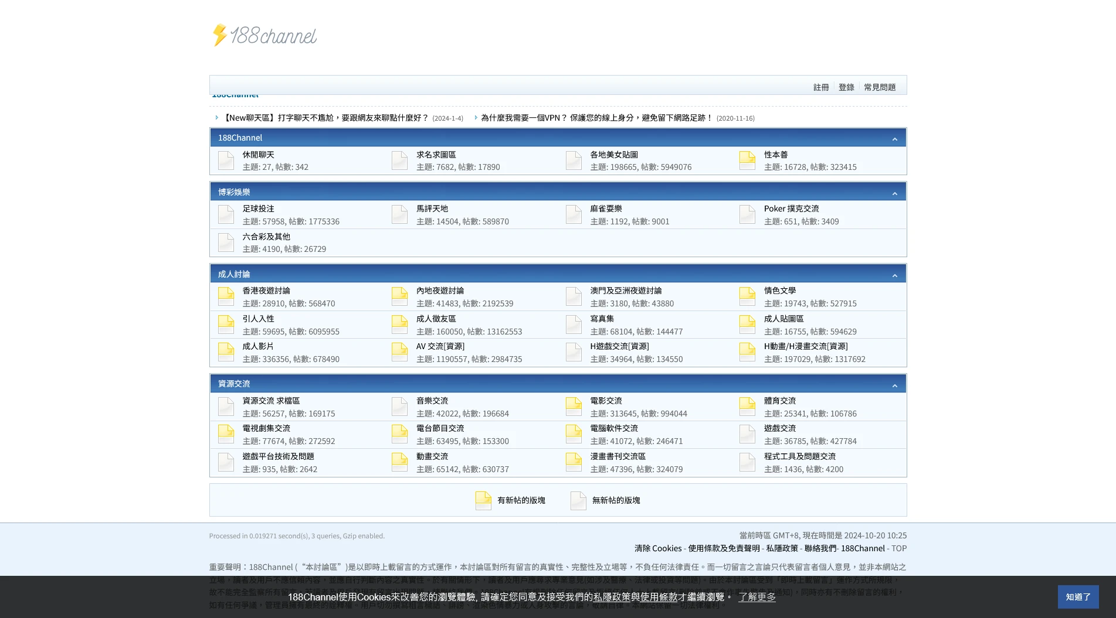Viewport: 1116px width, 618px height.
Task: Click the folder icon beside 各地美女貼圖
Action: pyautogui.click(x=574, y=161)
